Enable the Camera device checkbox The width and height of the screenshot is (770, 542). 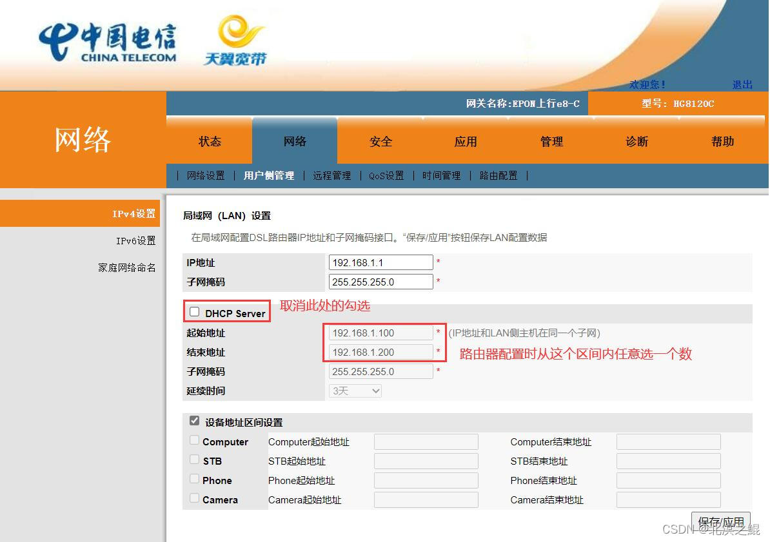tap(195, 498)
